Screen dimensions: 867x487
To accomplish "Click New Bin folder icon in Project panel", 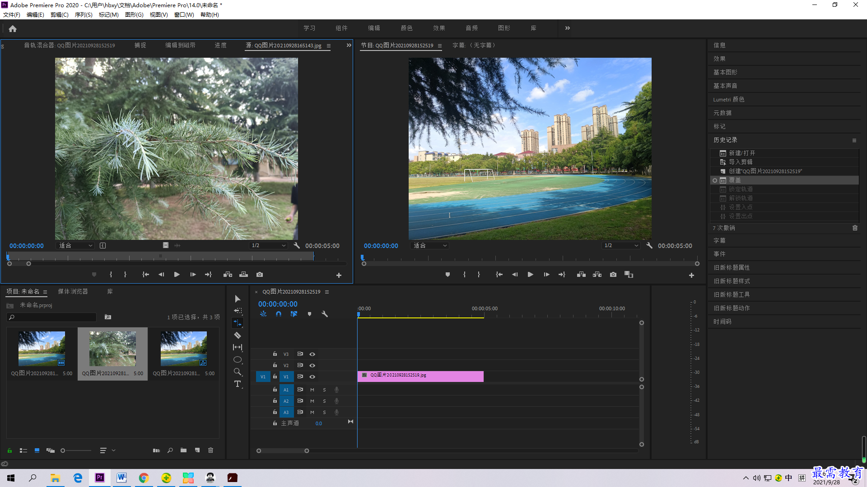I will [183, 450].
